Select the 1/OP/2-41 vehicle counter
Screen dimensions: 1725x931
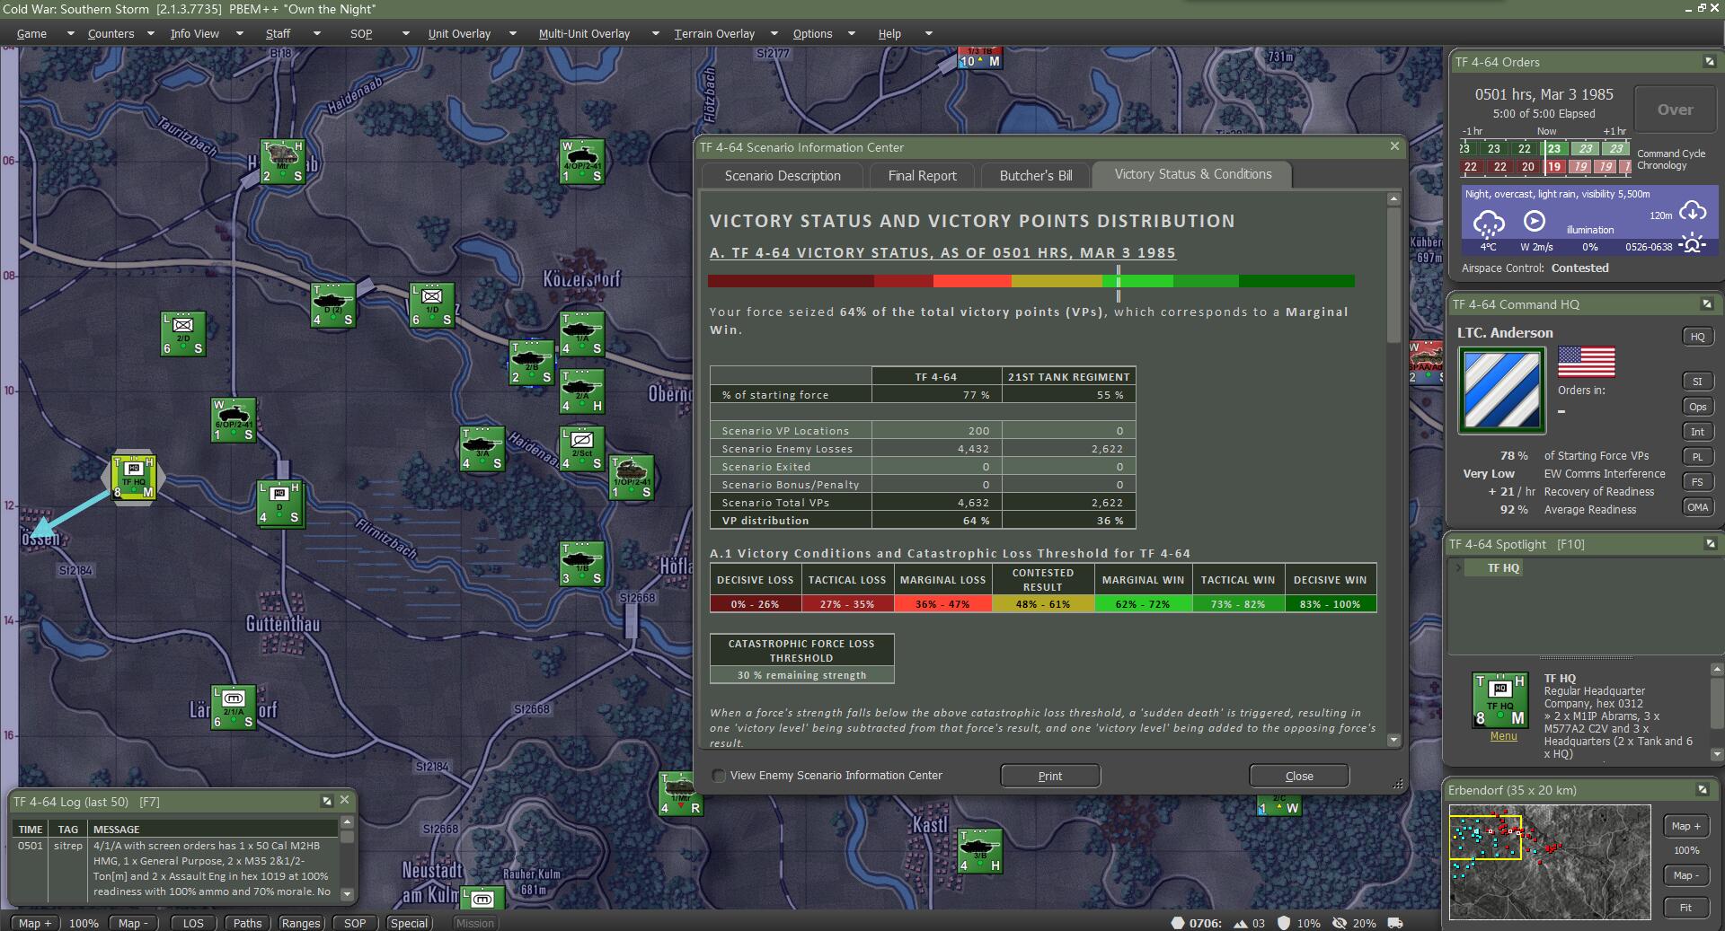[632, 478]
